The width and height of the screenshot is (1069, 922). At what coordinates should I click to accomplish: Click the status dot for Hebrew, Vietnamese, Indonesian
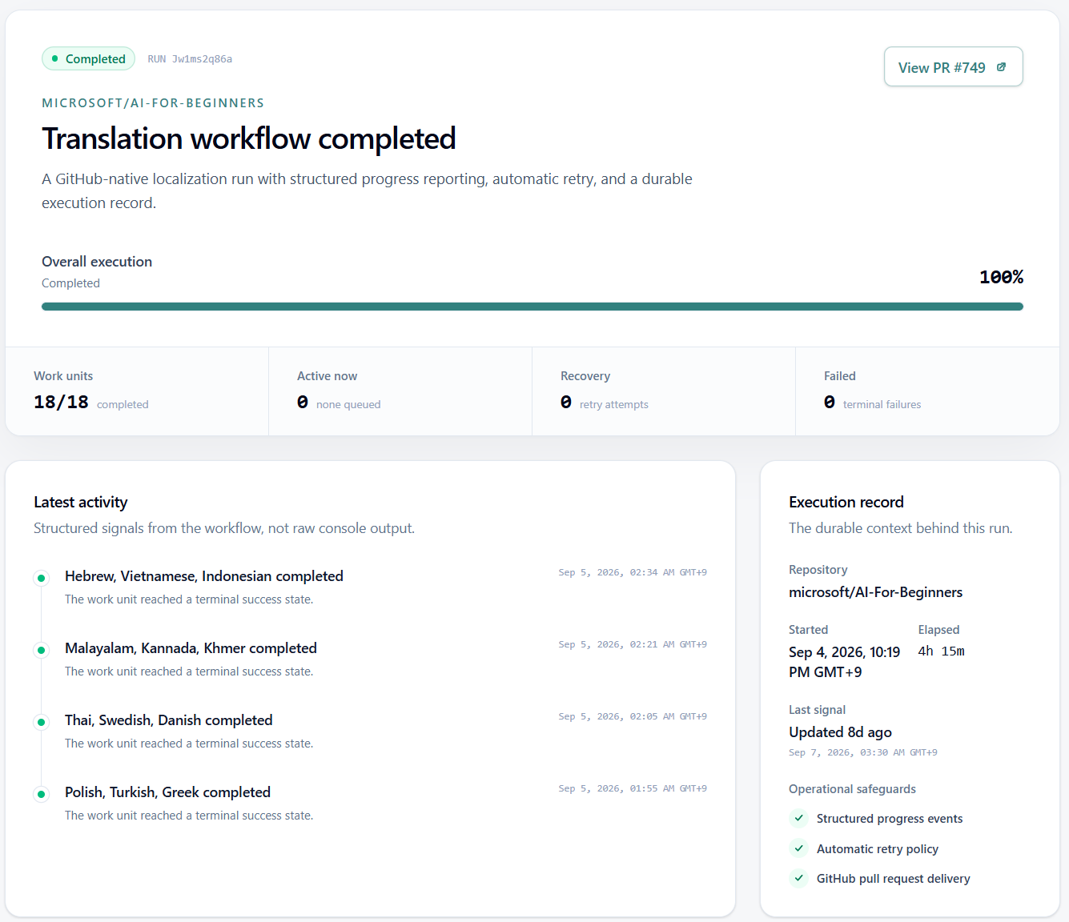41,578
